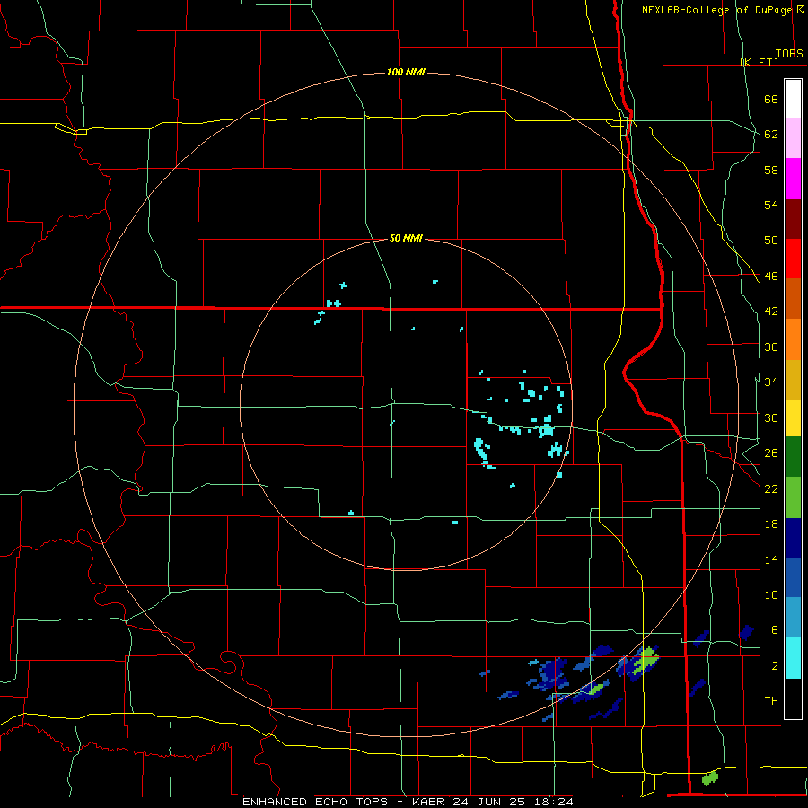The height and width of the screenshot is (808, 808).
Task: Click the legend label 50
Action: 771,240
